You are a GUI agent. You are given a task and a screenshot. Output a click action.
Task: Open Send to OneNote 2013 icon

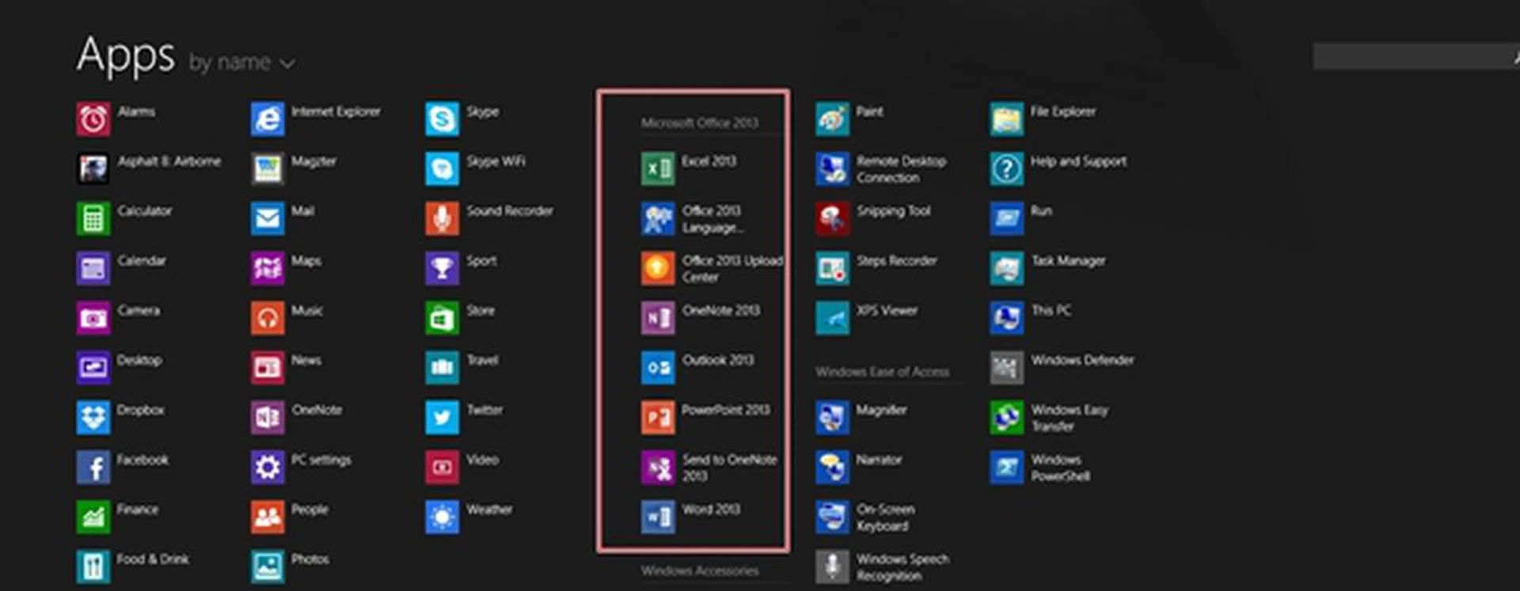658,468
